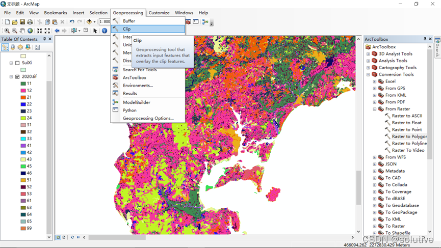Select Environments... in Geoprocessing menu
Screen dimensions: 441x248
(148, 86)
